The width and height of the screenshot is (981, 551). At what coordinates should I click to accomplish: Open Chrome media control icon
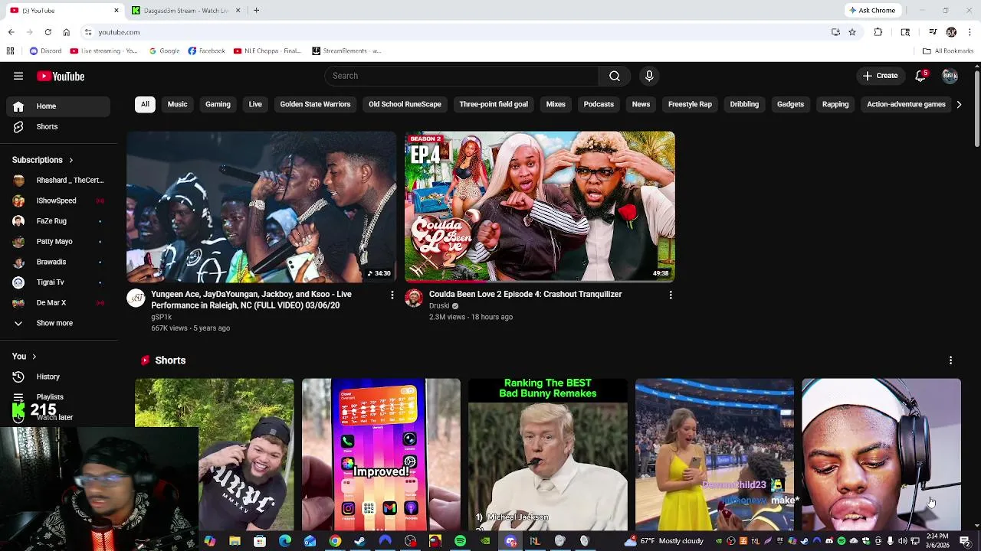(x=933, y=32)
